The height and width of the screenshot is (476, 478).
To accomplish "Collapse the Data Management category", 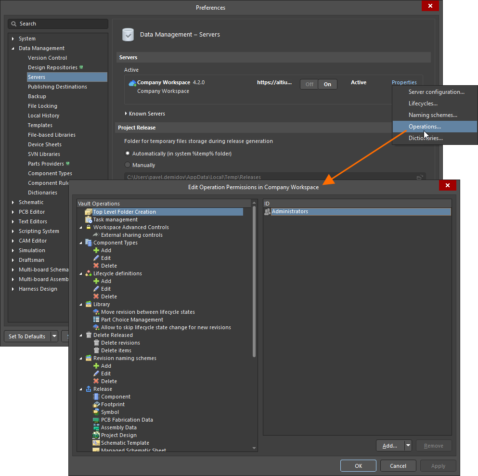I will click(13, 48).
